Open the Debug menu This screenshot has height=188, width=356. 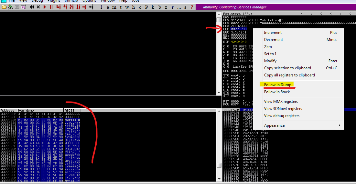[x=37, y=1]
